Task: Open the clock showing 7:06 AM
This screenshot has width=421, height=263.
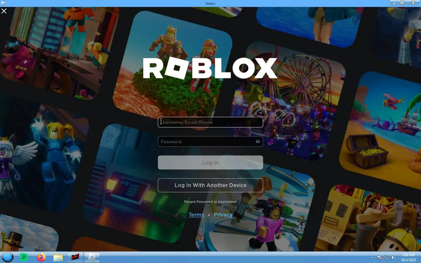Action: coord(408,257)
